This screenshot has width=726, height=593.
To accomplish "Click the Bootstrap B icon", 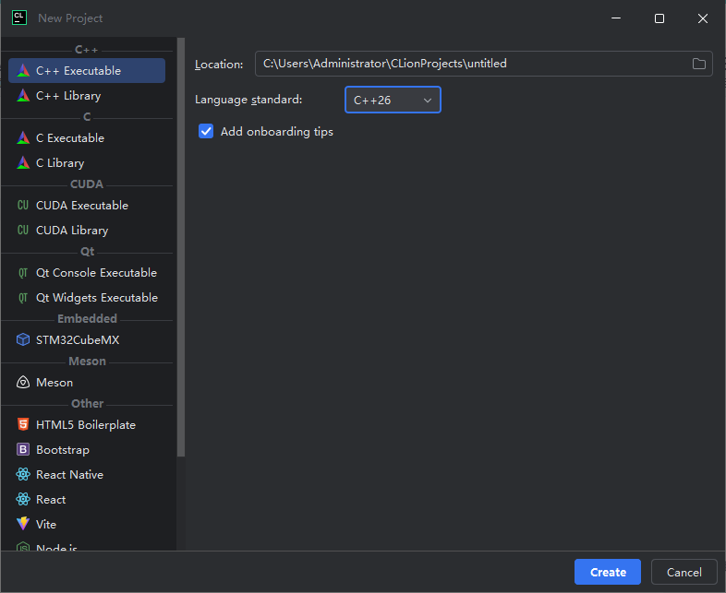I will [x=23, y=449].
